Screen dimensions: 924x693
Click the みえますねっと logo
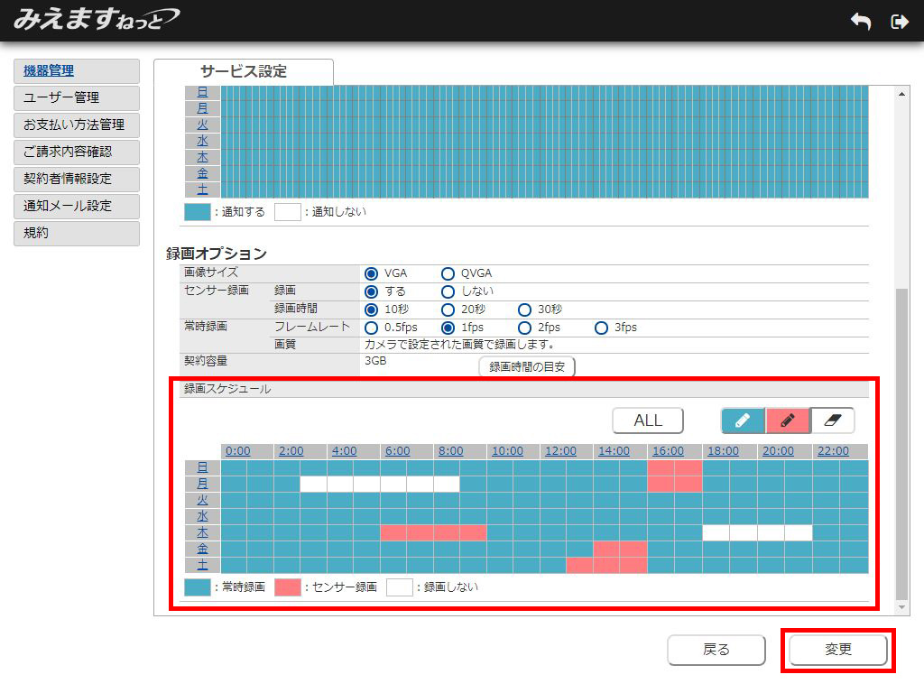96,19
